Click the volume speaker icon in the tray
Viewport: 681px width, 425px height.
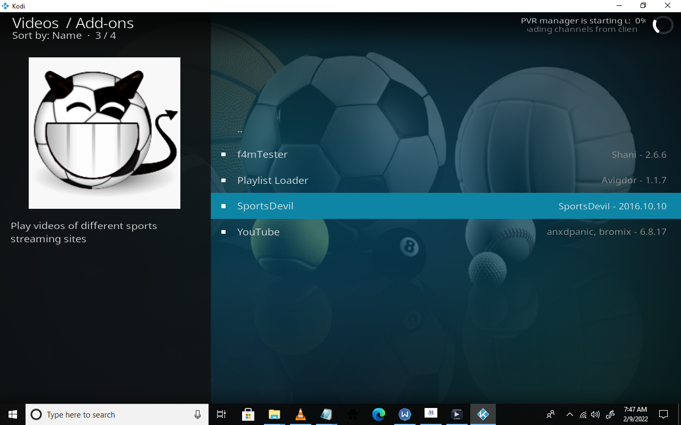pos(595,414)
